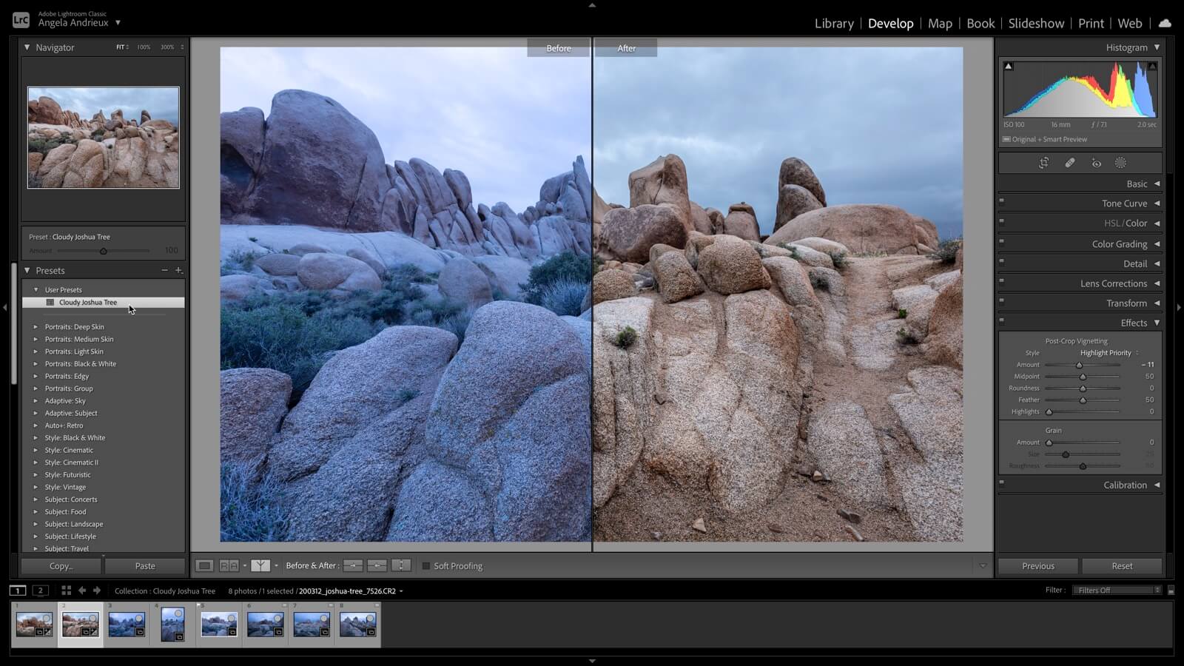Expand the Portraits: Deep Skin preset group

35,327
